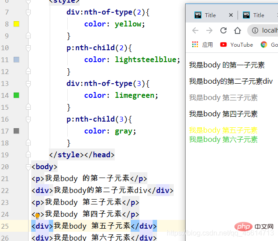Screen dimensions: 278x241
Task: Click the browser forward arrow
Action: click(209, 30)
